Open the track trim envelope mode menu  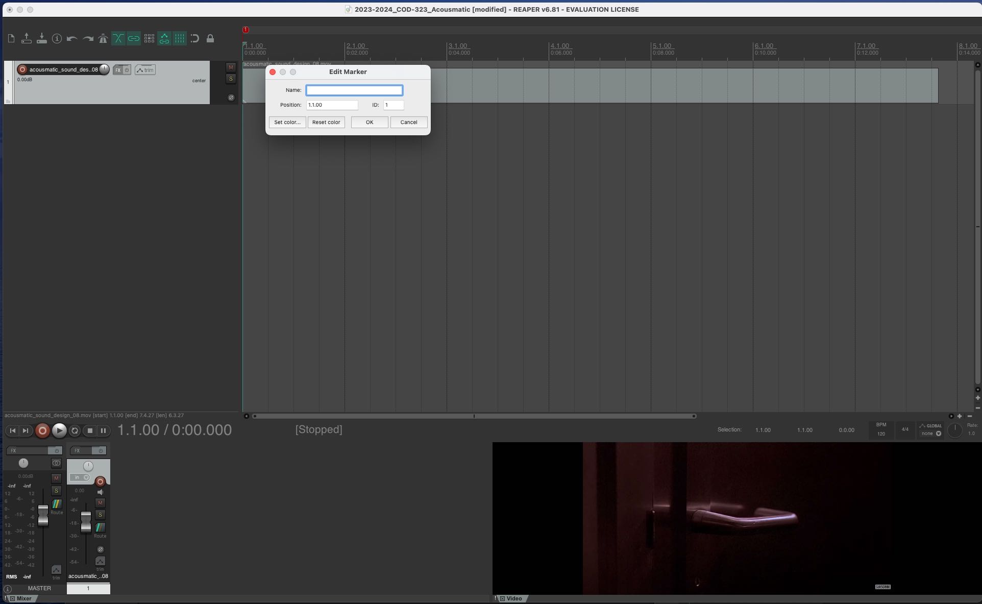point(145,70)
